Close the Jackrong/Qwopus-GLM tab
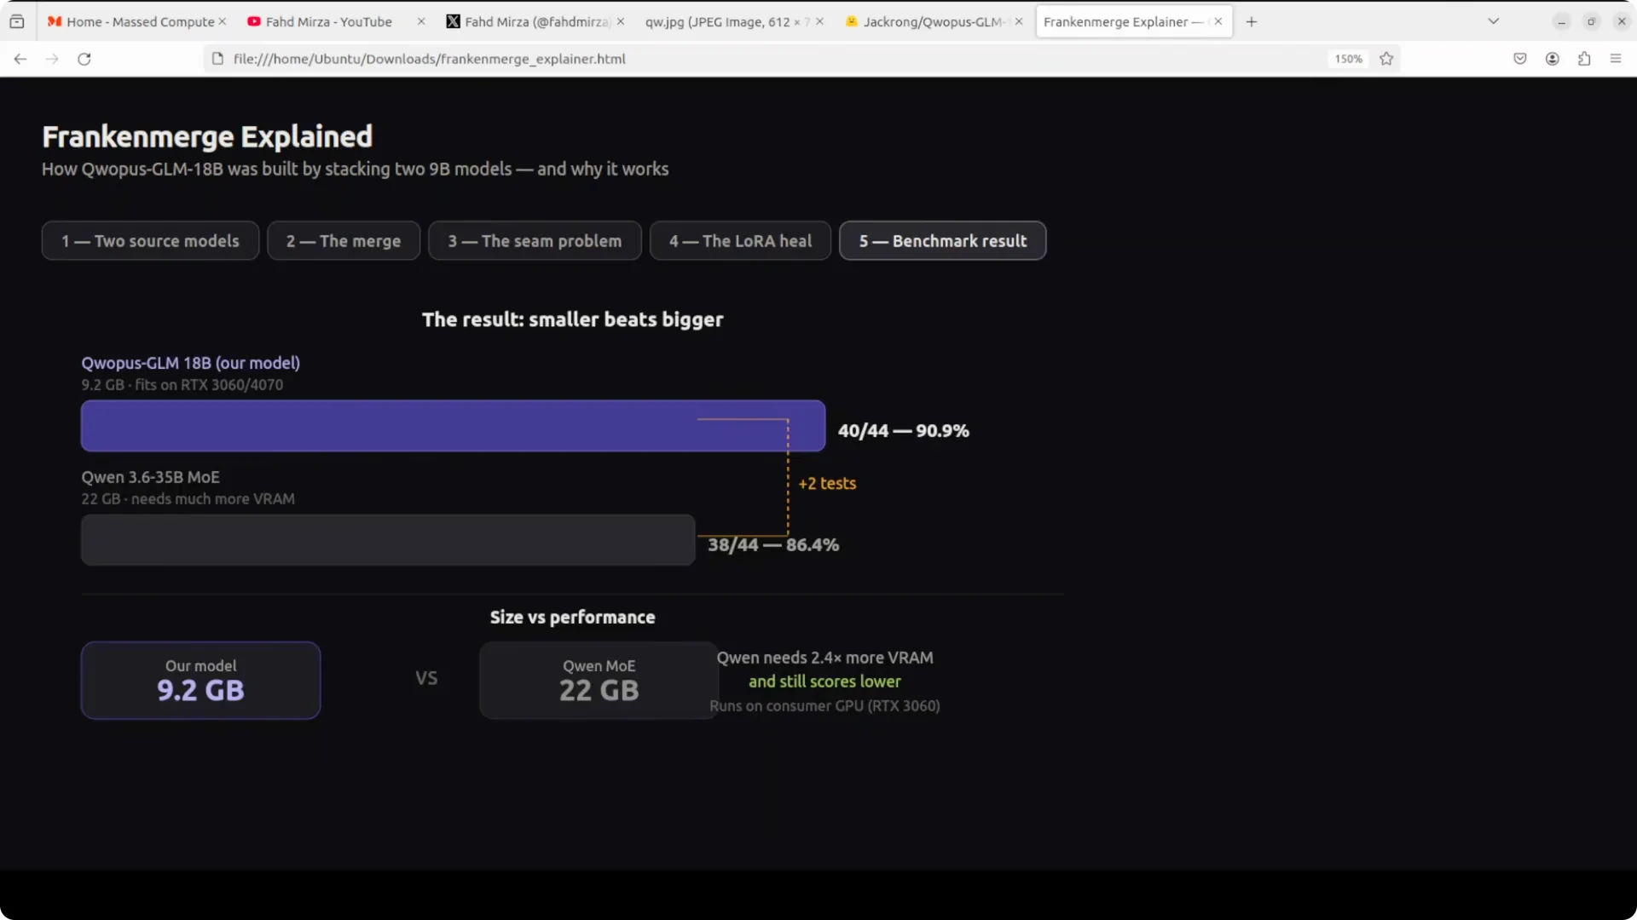 pyautogui.click(x=1019, y=21)
